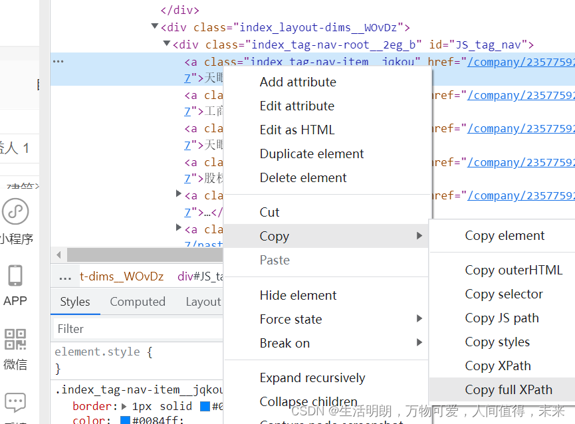Viewport: 575px width, 424px height.
Task: Click the mini program (小程序) icon
Action: pyautogui.click(x=15, y=211)
